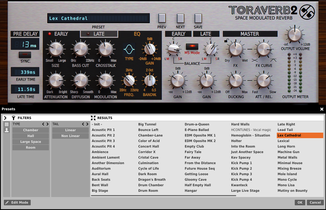Click the ATTENUATION knob

click(56, 81)
